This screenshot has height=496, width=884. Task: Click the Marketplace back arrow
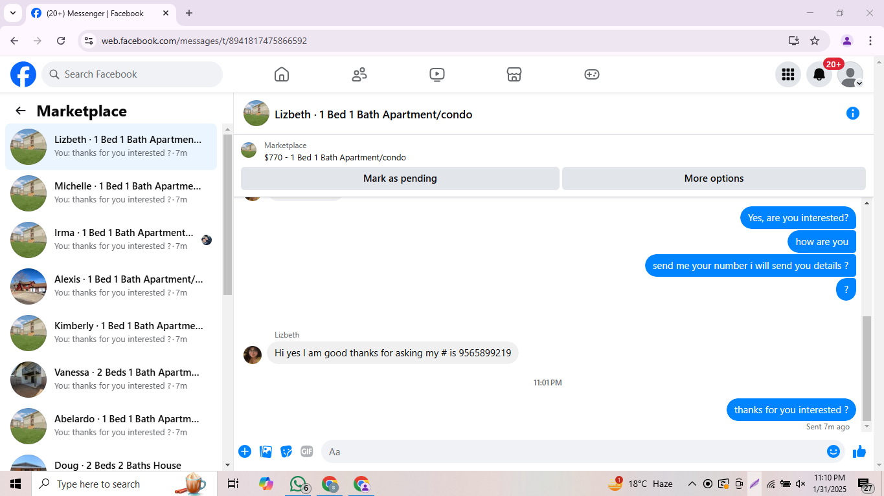(21, 111)
